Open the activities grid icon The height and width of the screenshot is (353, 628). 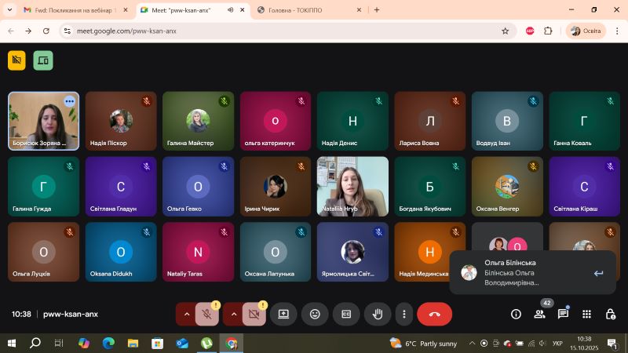pos(586,314)
